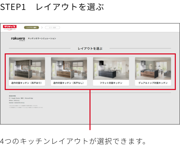The width and height of the screenshot is (180, 146).
Task: Click the chevron arrow between step pills
Action: (42, 27)
